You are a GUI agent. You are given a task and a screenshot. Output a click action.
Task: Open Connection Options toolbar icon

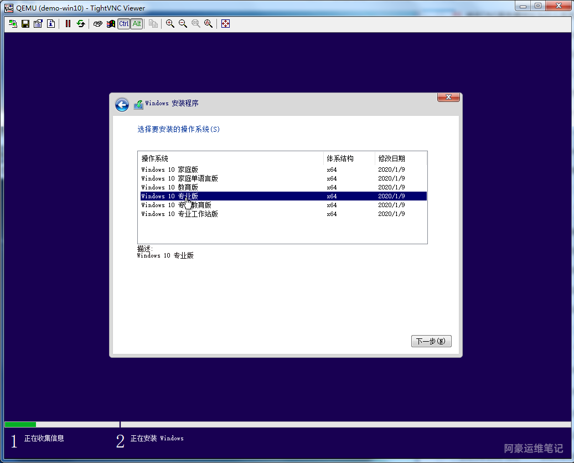click(38, 24)
